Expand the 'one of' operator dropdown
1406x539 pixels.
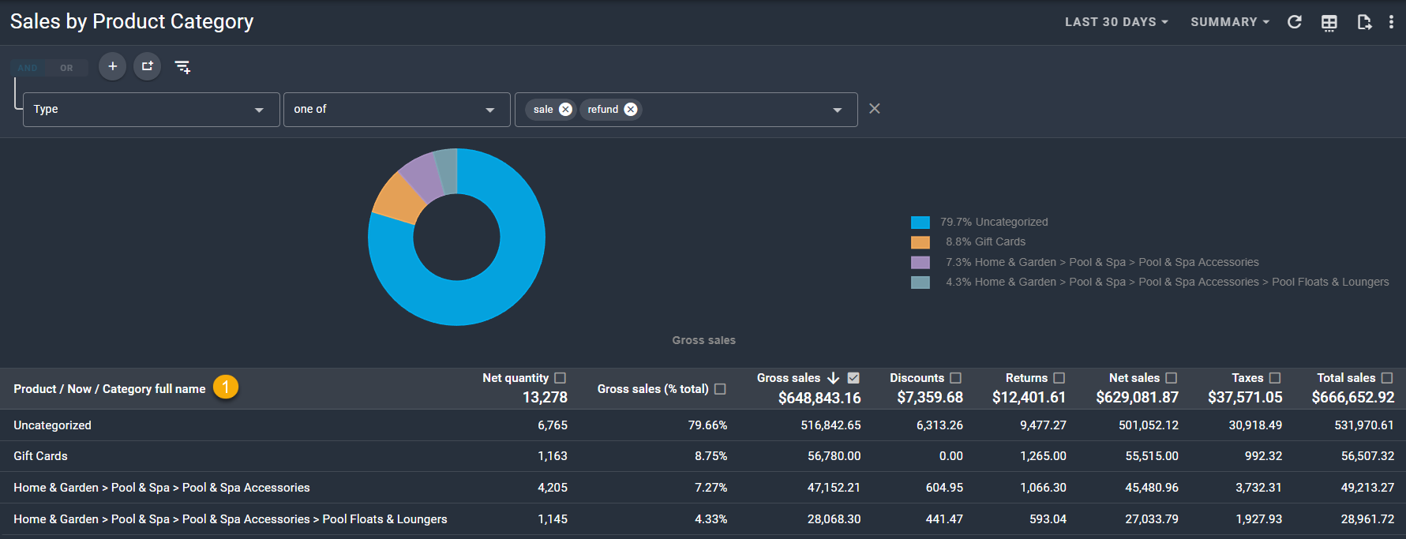click(392, 110)
